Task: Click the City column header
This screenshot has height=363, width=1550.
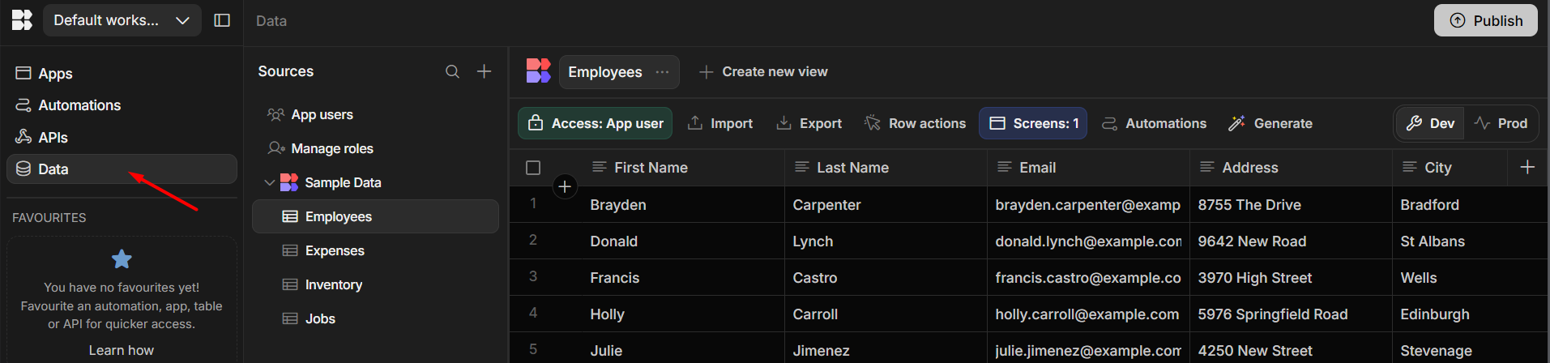Action: click(x=1450, y=168)
